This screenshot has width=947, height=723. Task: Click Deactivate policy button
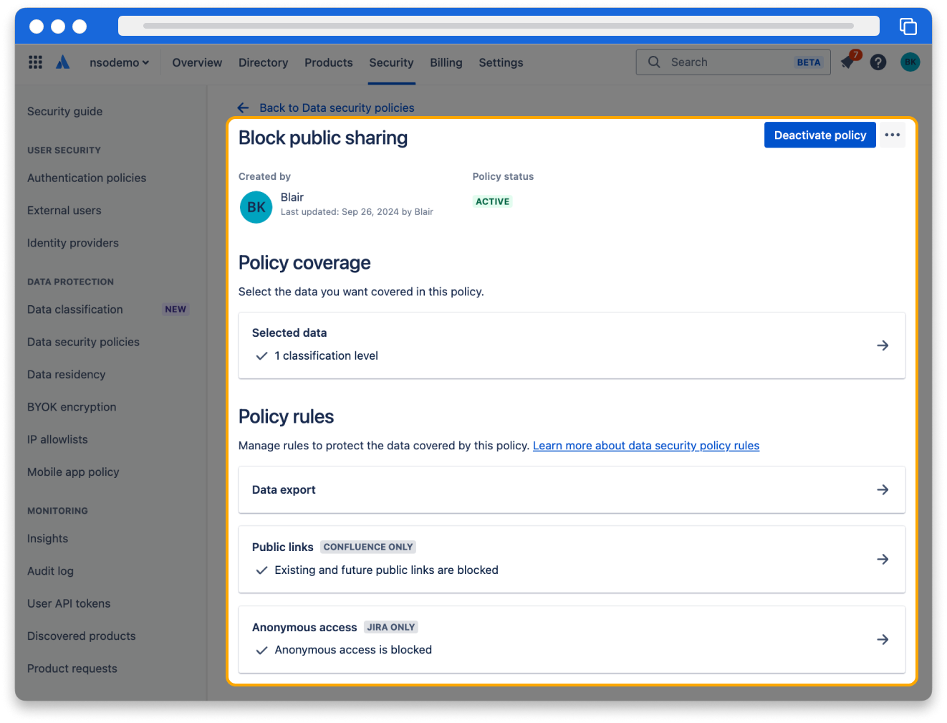(819, 135)
